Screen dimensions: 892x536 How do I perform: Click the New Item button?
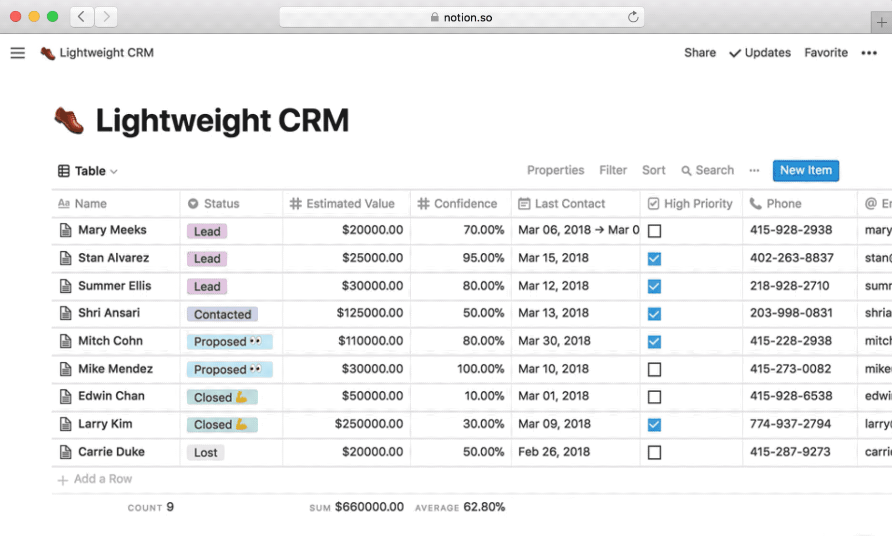coord(806,170)
